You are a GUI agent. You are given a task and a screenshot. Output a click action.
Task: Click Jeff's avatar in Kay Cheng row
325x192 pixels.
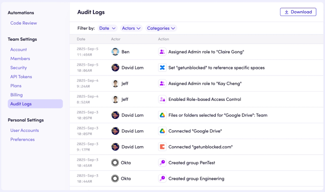[x=115, y=83]
